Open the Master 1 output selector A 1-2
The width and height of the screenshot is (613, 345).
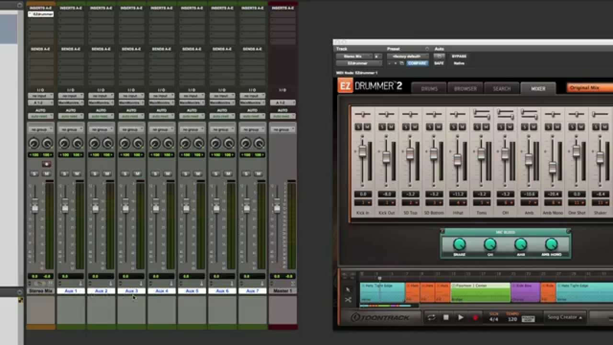[283, 103]
